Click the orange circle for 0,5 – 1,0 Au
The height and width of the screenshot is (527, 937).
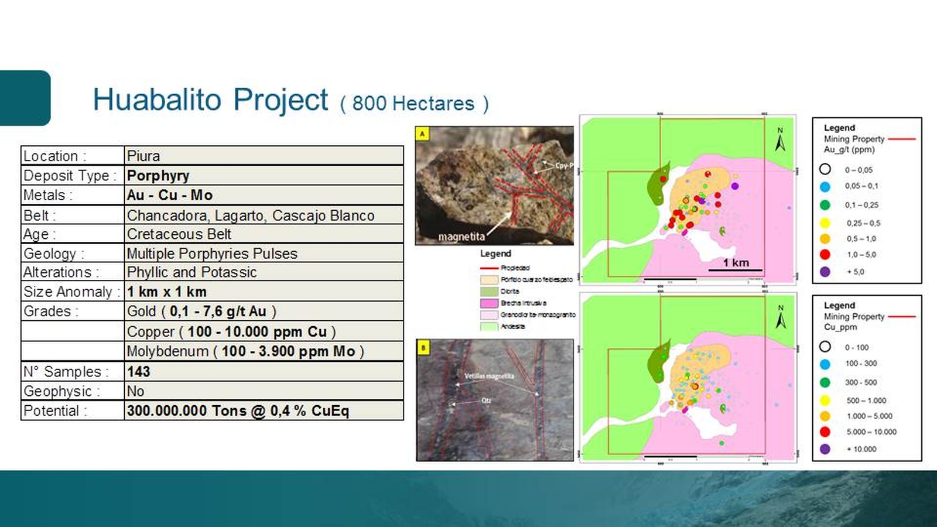(x=825, y=239)
